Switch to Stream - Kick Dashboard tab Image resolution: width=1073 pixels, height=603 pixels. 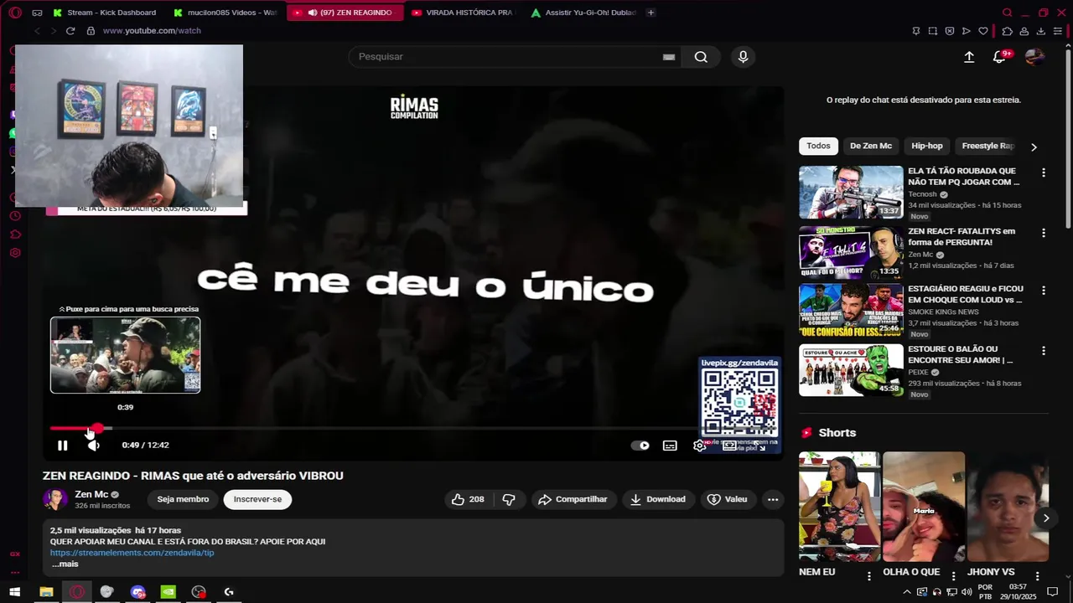(x=105, y=13)
